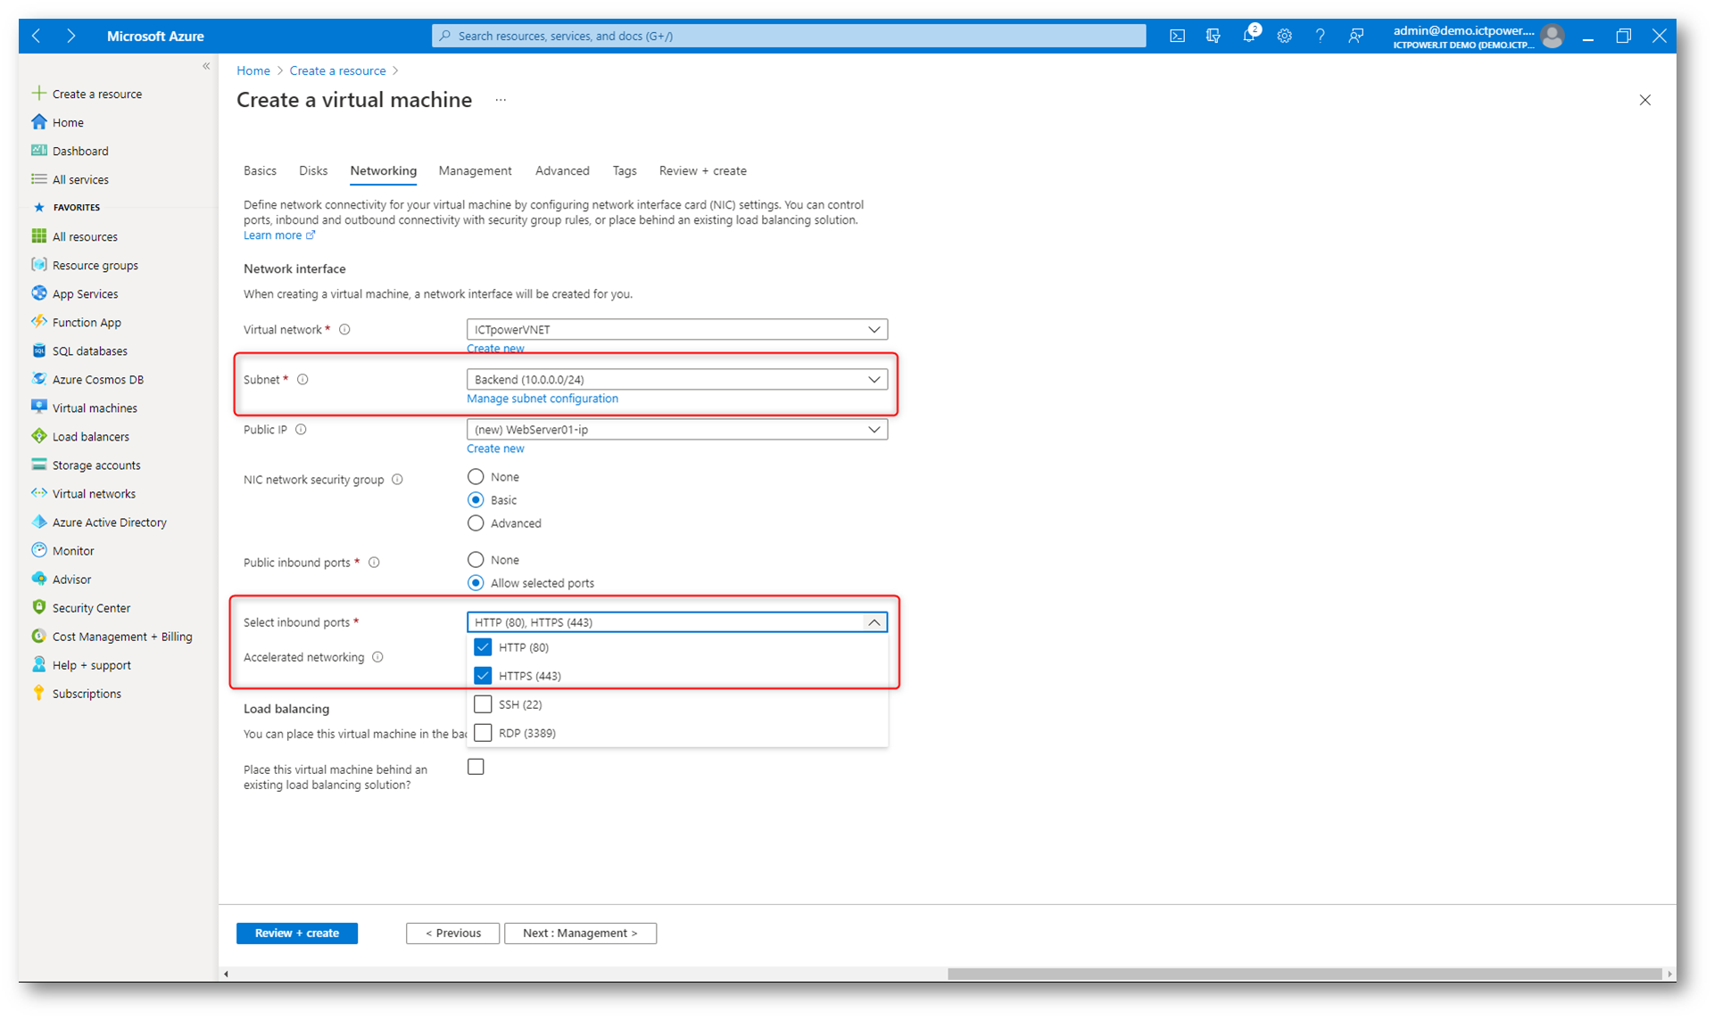
Task: Open the Cloud Shell icon in top bar
Action: click(x=1177, y=36)
